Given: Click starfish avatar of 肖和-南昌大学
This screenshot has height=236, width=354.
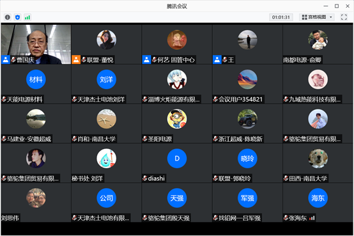Looking at the screenshot, I should [x=106, y=119].
